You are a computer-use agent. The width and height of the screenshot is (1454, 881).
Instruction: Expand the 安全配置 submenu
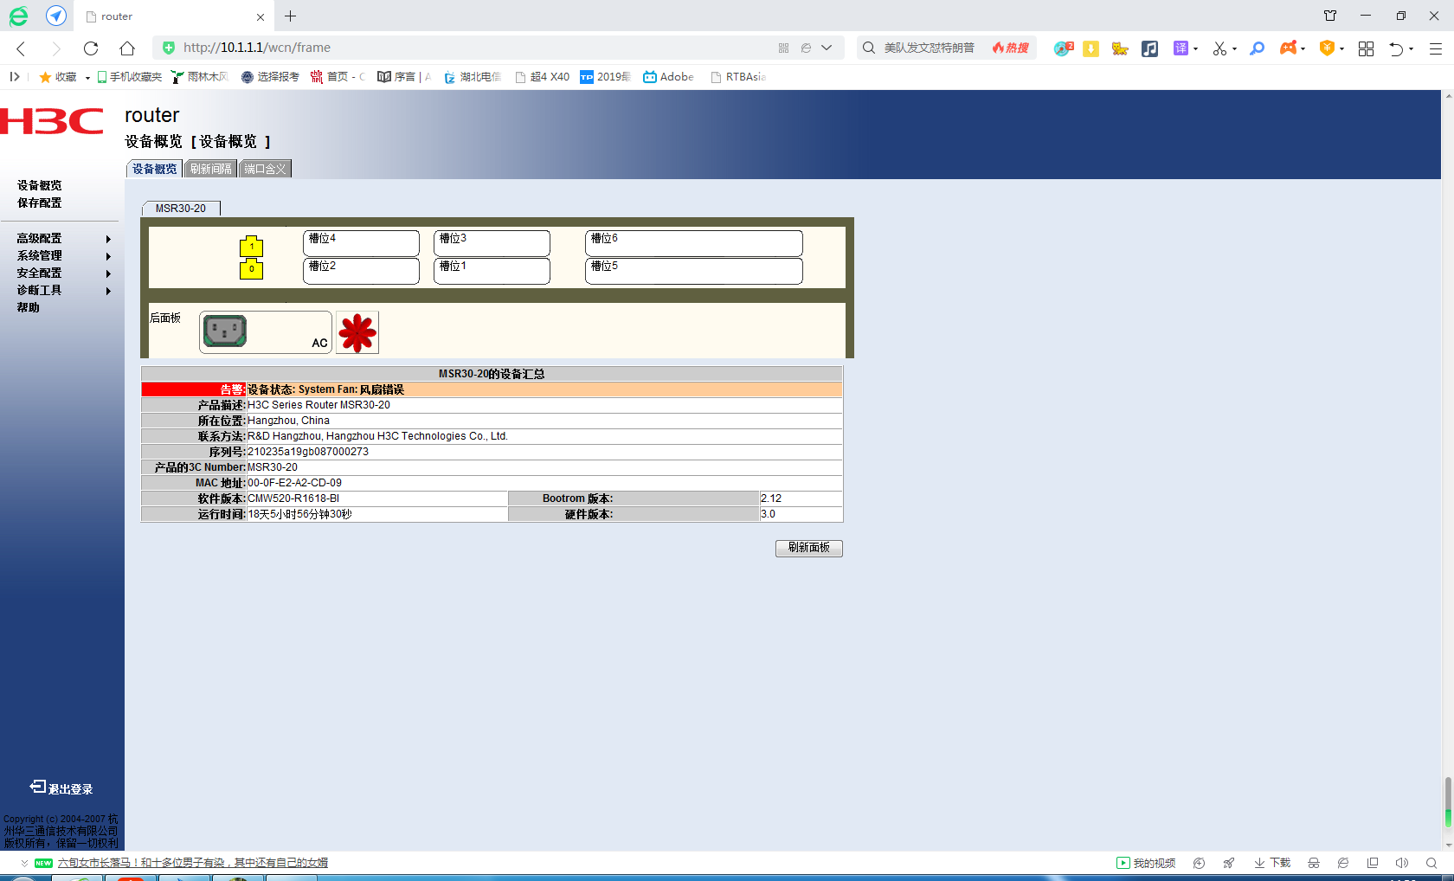click(108, 273)
